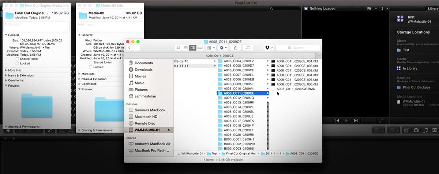Click Add Tags field in Media-02 Info
439x174 pixels.
click(109, 26)
